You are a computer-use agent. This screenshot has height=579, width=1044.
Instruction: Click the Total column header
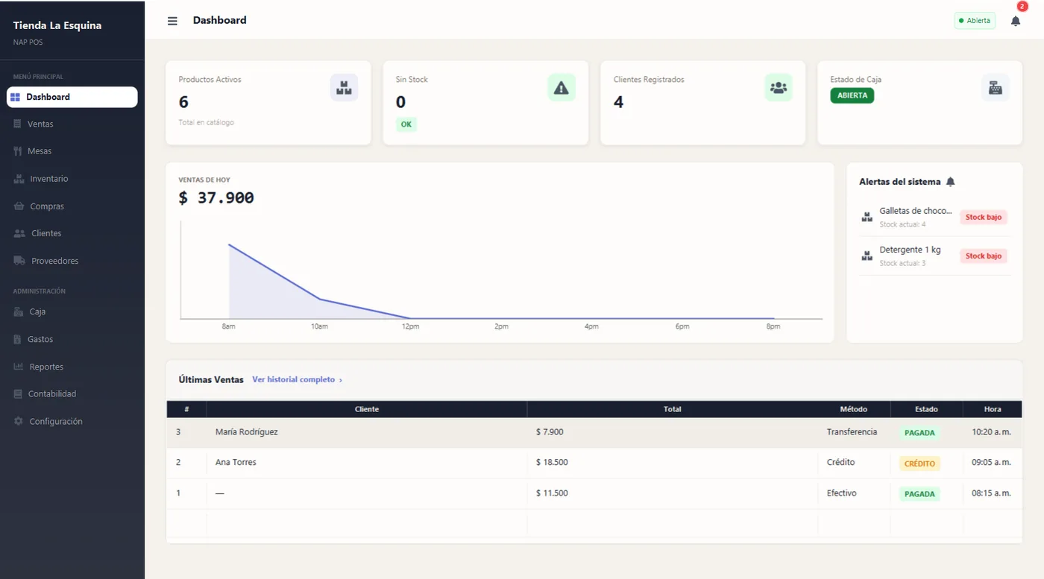673,409
